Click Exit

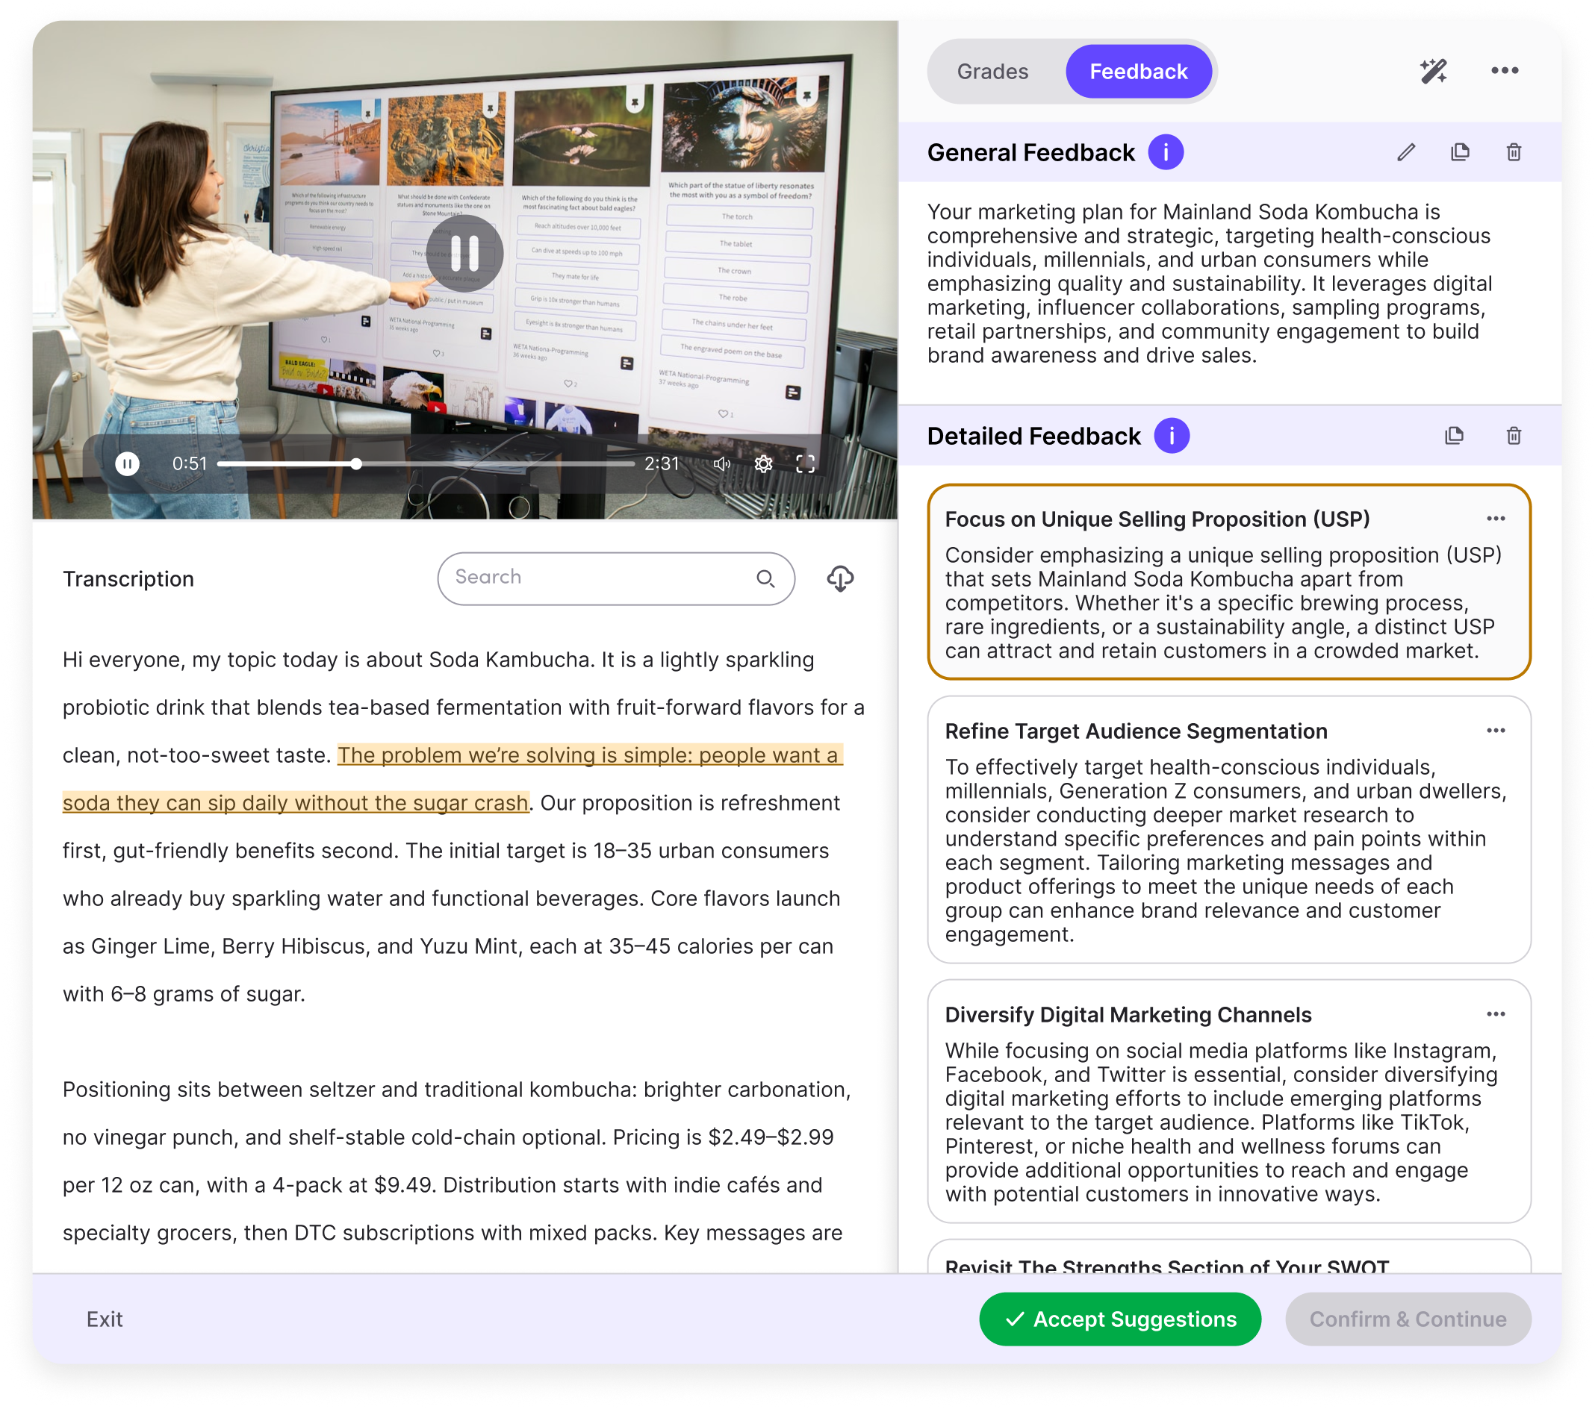[x=105, y=1319]
